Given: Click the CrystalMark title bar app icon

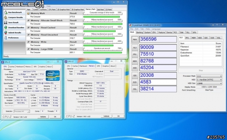Looking at the screenshot, I should (130, 25).
